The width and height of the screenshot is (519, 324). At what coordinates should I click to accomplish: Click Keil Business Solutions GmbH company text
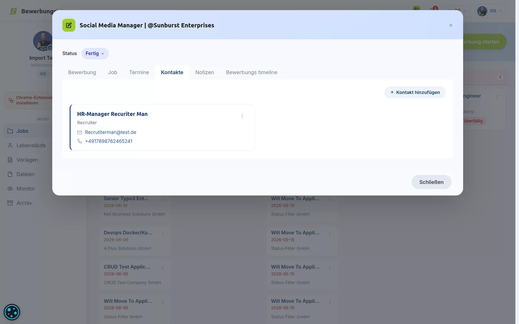pos(134,214)
